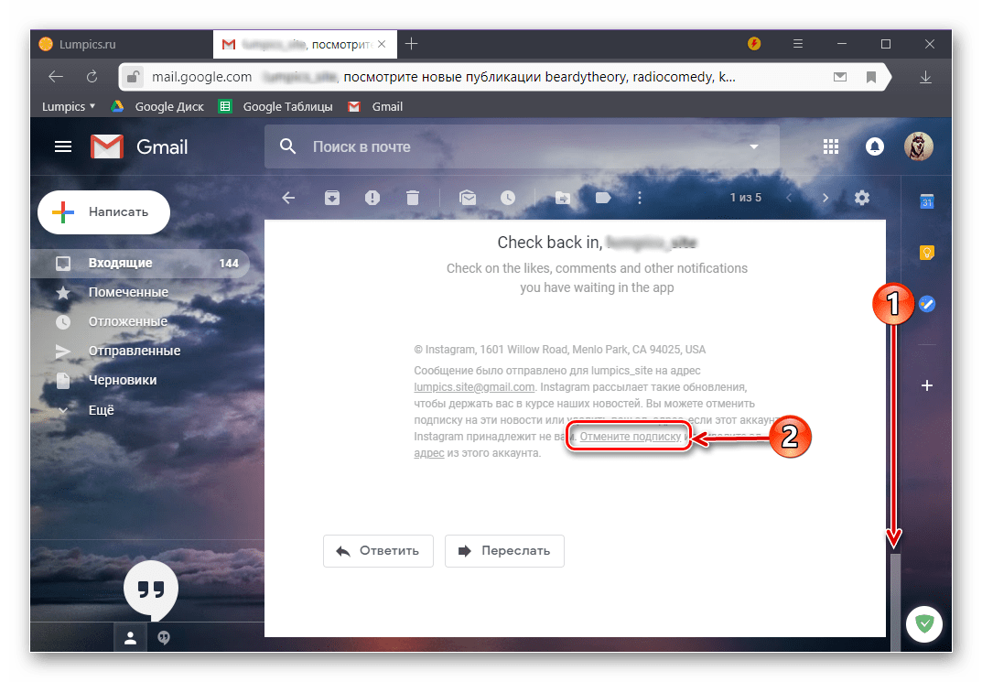982x682 pixels.
Task: Open the Move to folder icon
Action: (563, 198)
